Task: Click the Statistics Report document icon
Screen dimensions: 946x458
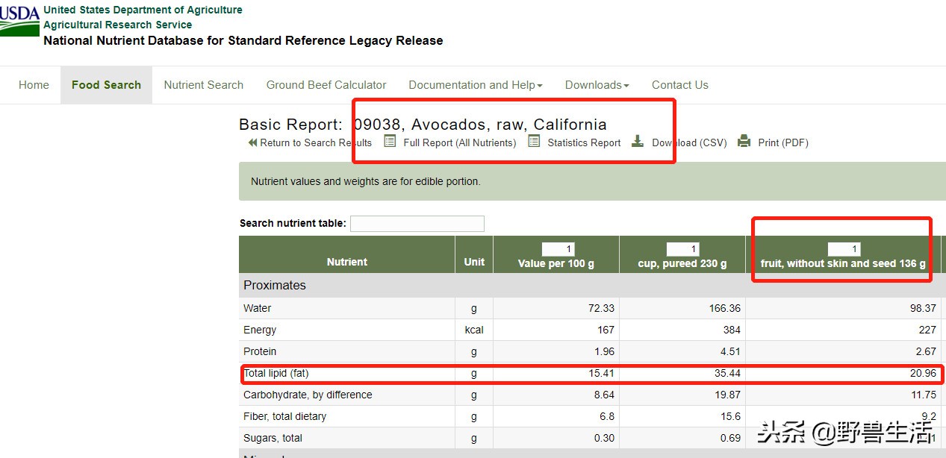Action: [x=534, y=142]
